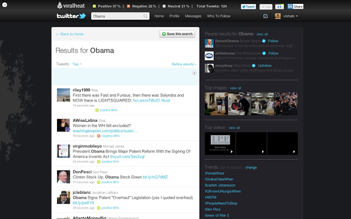The height and width of the screenshot is (219, 351).
Task: Click positive sentiment icon on riley1999 tweet
Action: pos(97,110)
